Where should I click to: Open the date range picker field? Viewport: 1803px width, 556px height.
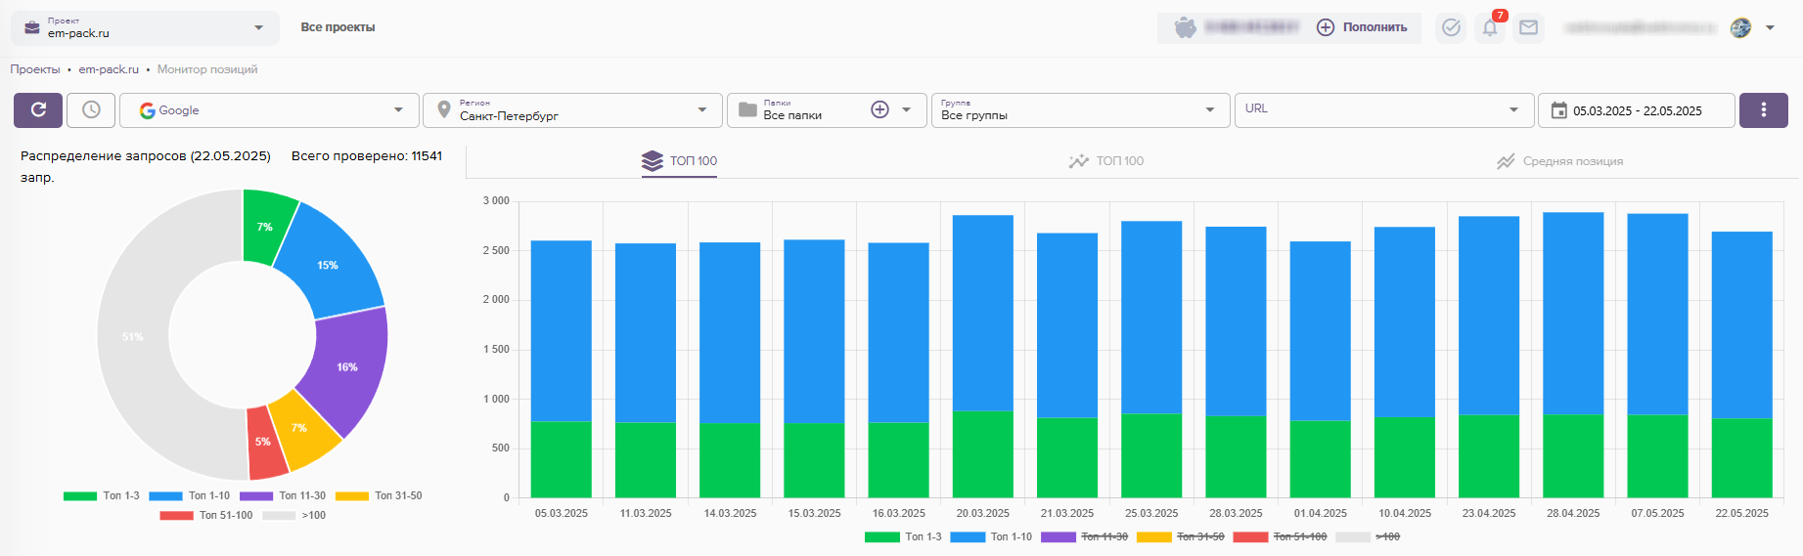[x=1636, y=110]
